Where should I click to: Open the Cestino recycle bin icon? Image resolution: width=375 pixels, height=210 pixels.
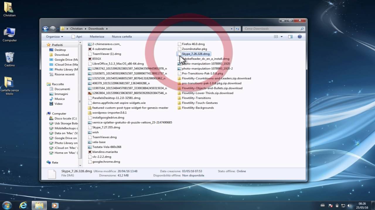point(10,59)
